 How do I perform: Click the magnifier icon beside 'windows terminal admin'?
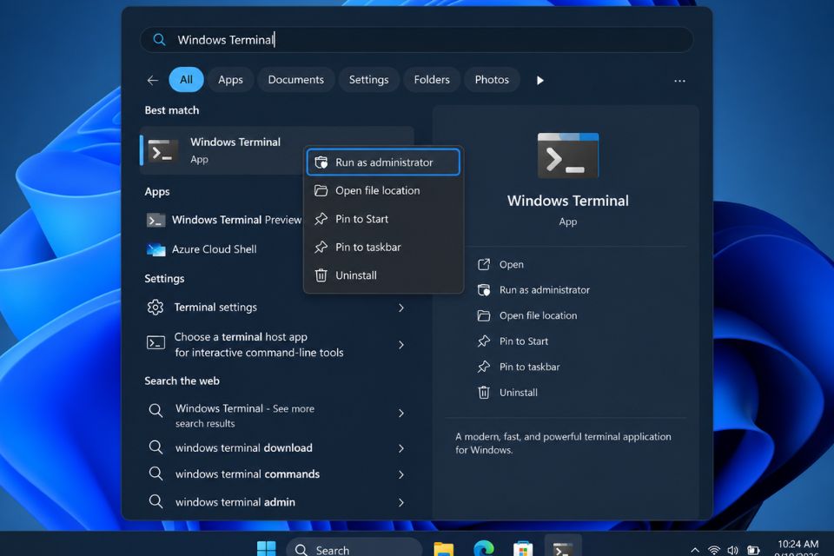pos(156,501)
